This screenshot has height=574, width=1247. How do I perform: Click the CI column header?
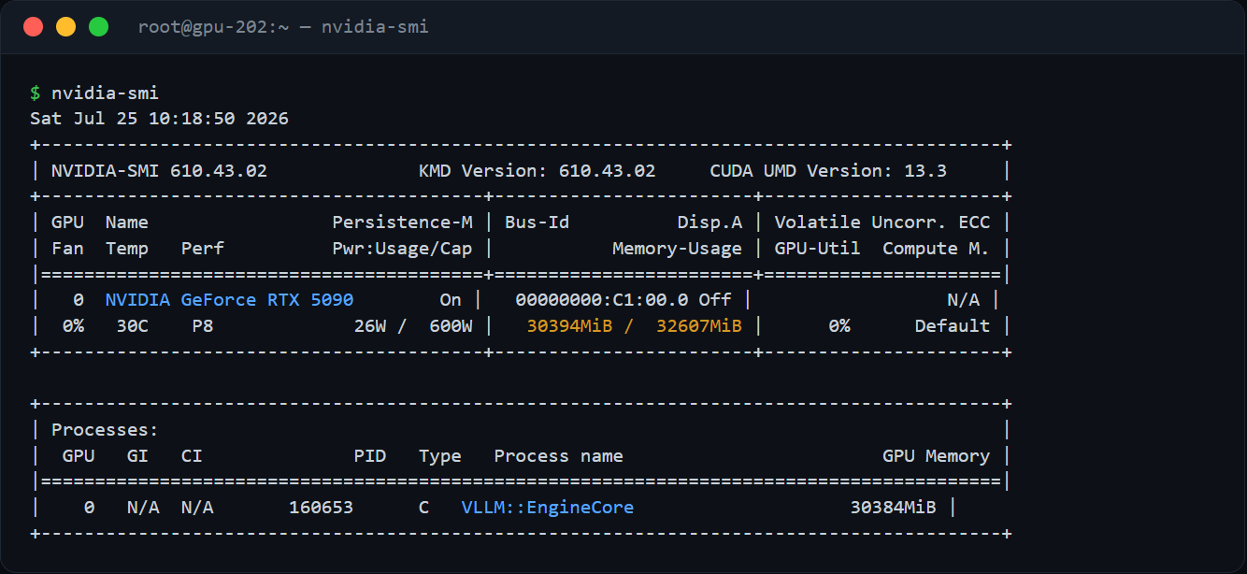[192, 456]
